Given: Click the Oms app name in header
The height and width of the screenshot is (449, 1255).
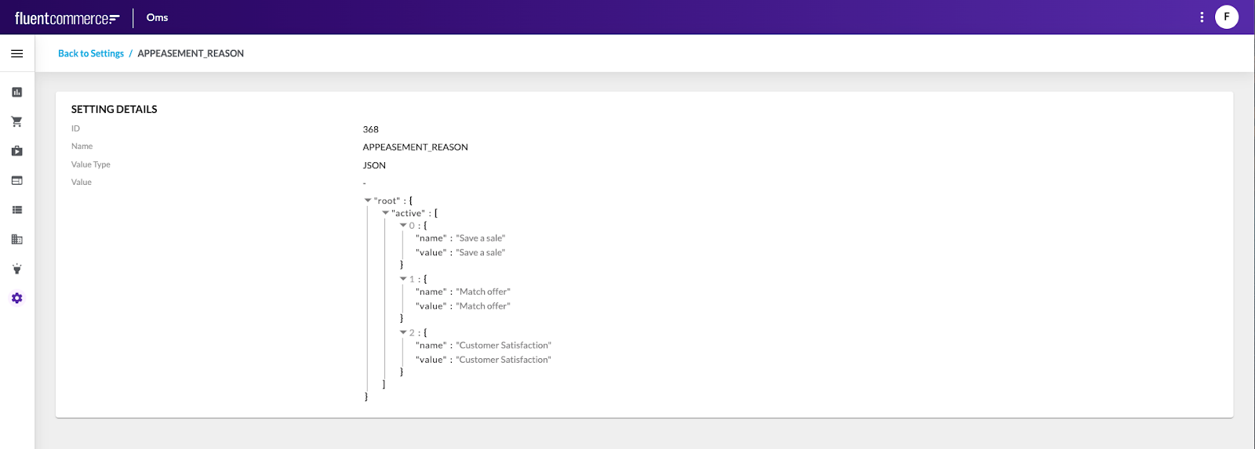Looking at the screenshot, I should (157, 17).
